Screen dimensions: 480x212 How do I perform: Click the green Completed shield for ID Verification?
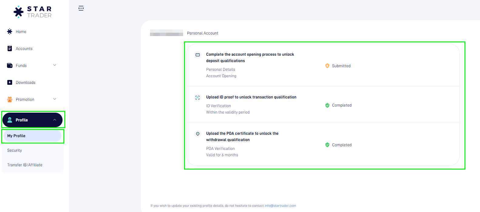click(327, 105)
